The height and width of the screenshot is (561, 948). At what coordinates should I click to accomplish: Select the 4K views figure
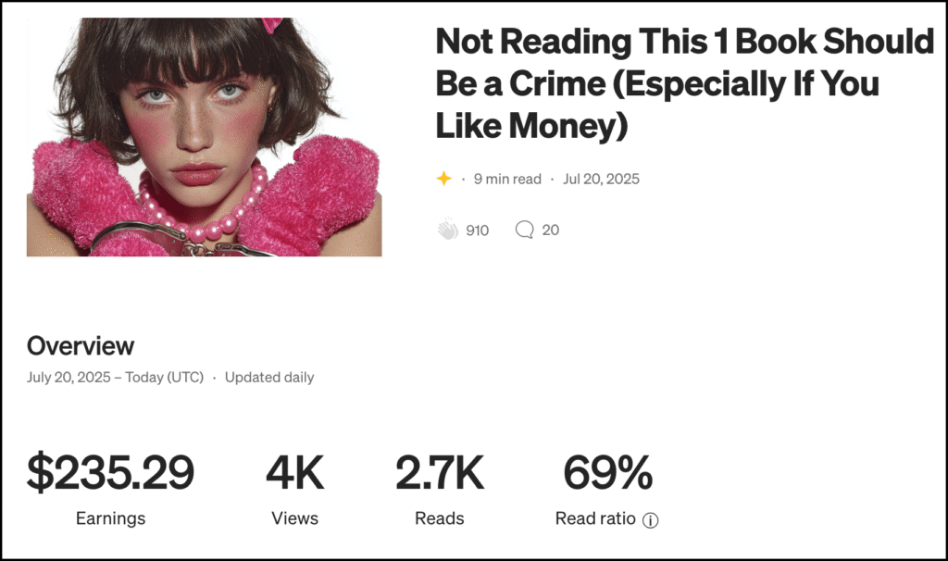(x=295, y=474)
